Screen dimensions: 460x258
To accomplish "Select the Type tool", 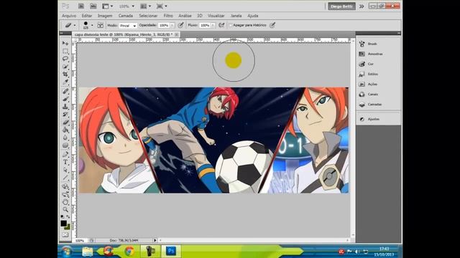I will tap(65, 162).
